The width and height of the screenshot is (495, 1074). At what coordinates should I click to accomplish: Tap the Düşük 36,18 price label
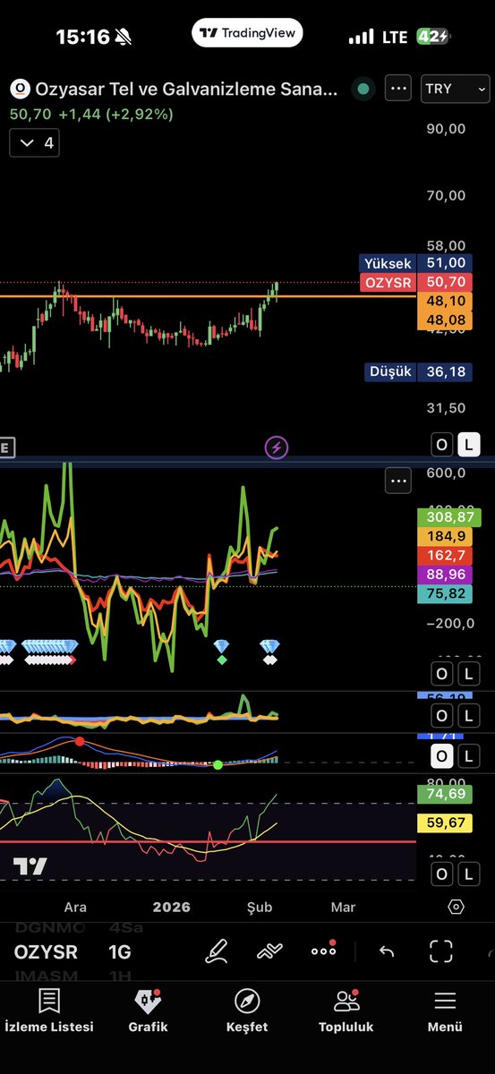[x=419, y=371]
